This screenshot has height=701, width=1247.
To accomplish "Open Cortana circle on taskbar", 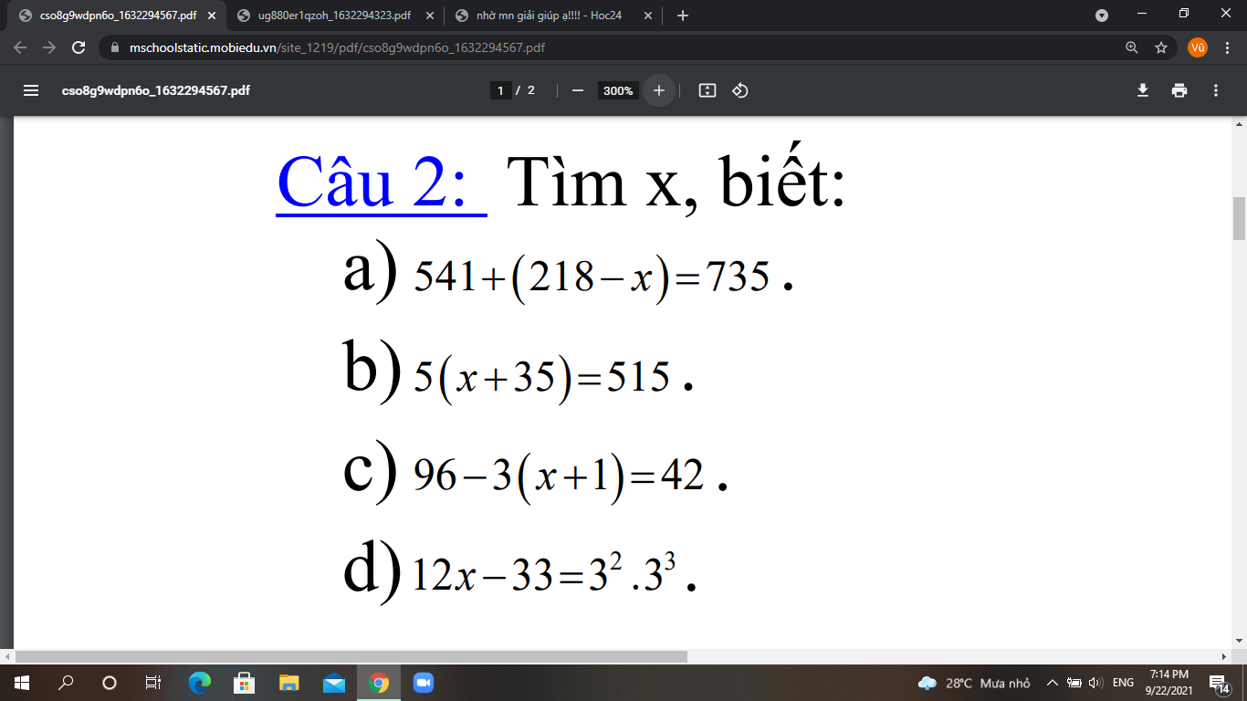I will tap(110, 683).
